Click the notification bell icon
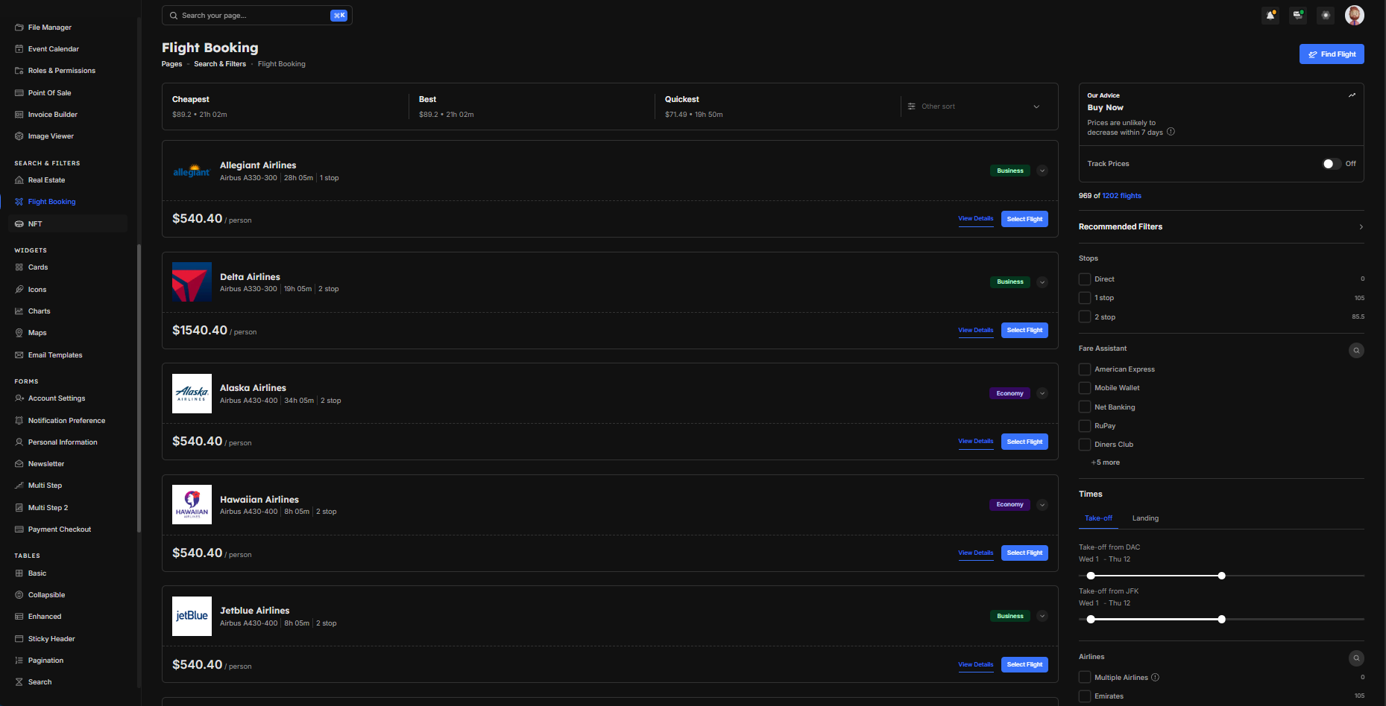The width and height of the screenshot is (1386, 706). pyautogui.click(x=1270, y=15)
